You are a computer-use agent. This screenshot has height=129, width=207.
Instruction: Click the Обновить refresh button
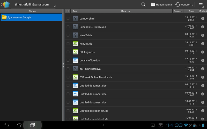click(x=184, y=5)
